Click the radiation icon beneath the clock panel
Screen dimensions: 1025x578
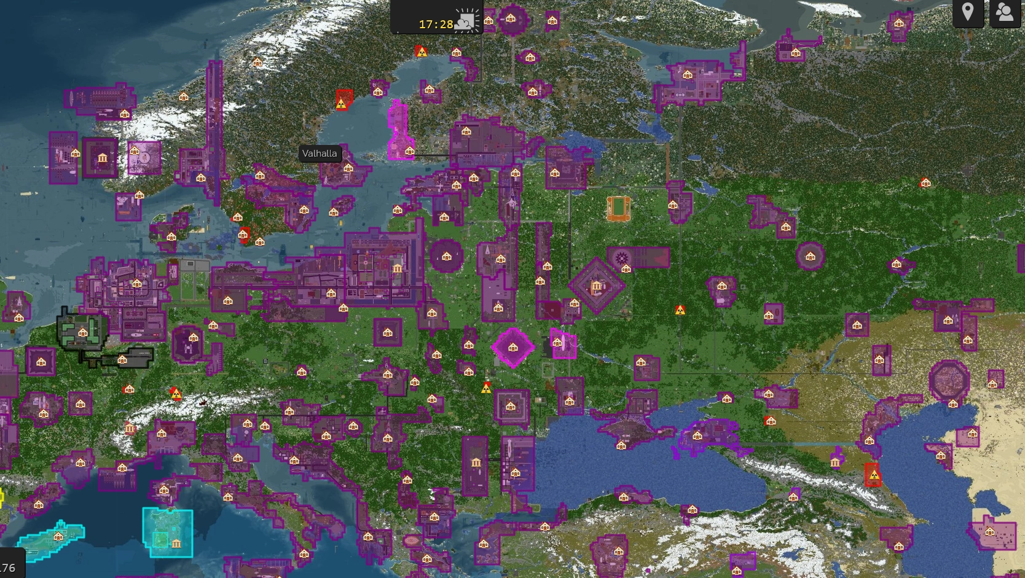tap(421, 51)
